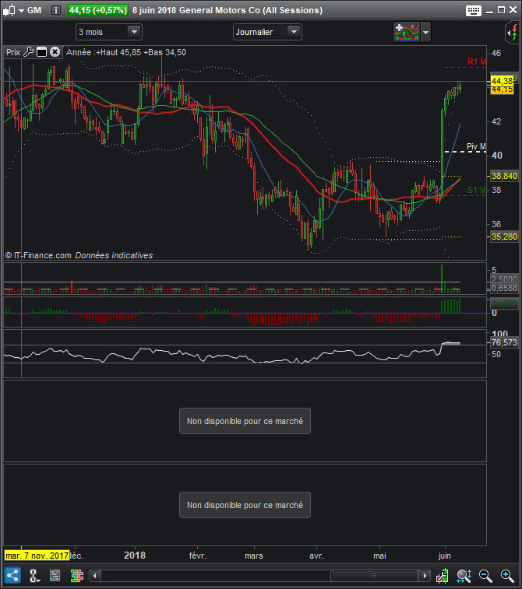Click the 35,280 level label on price axis
Viewport: 522px width, 589px height.
pos(504,237)
